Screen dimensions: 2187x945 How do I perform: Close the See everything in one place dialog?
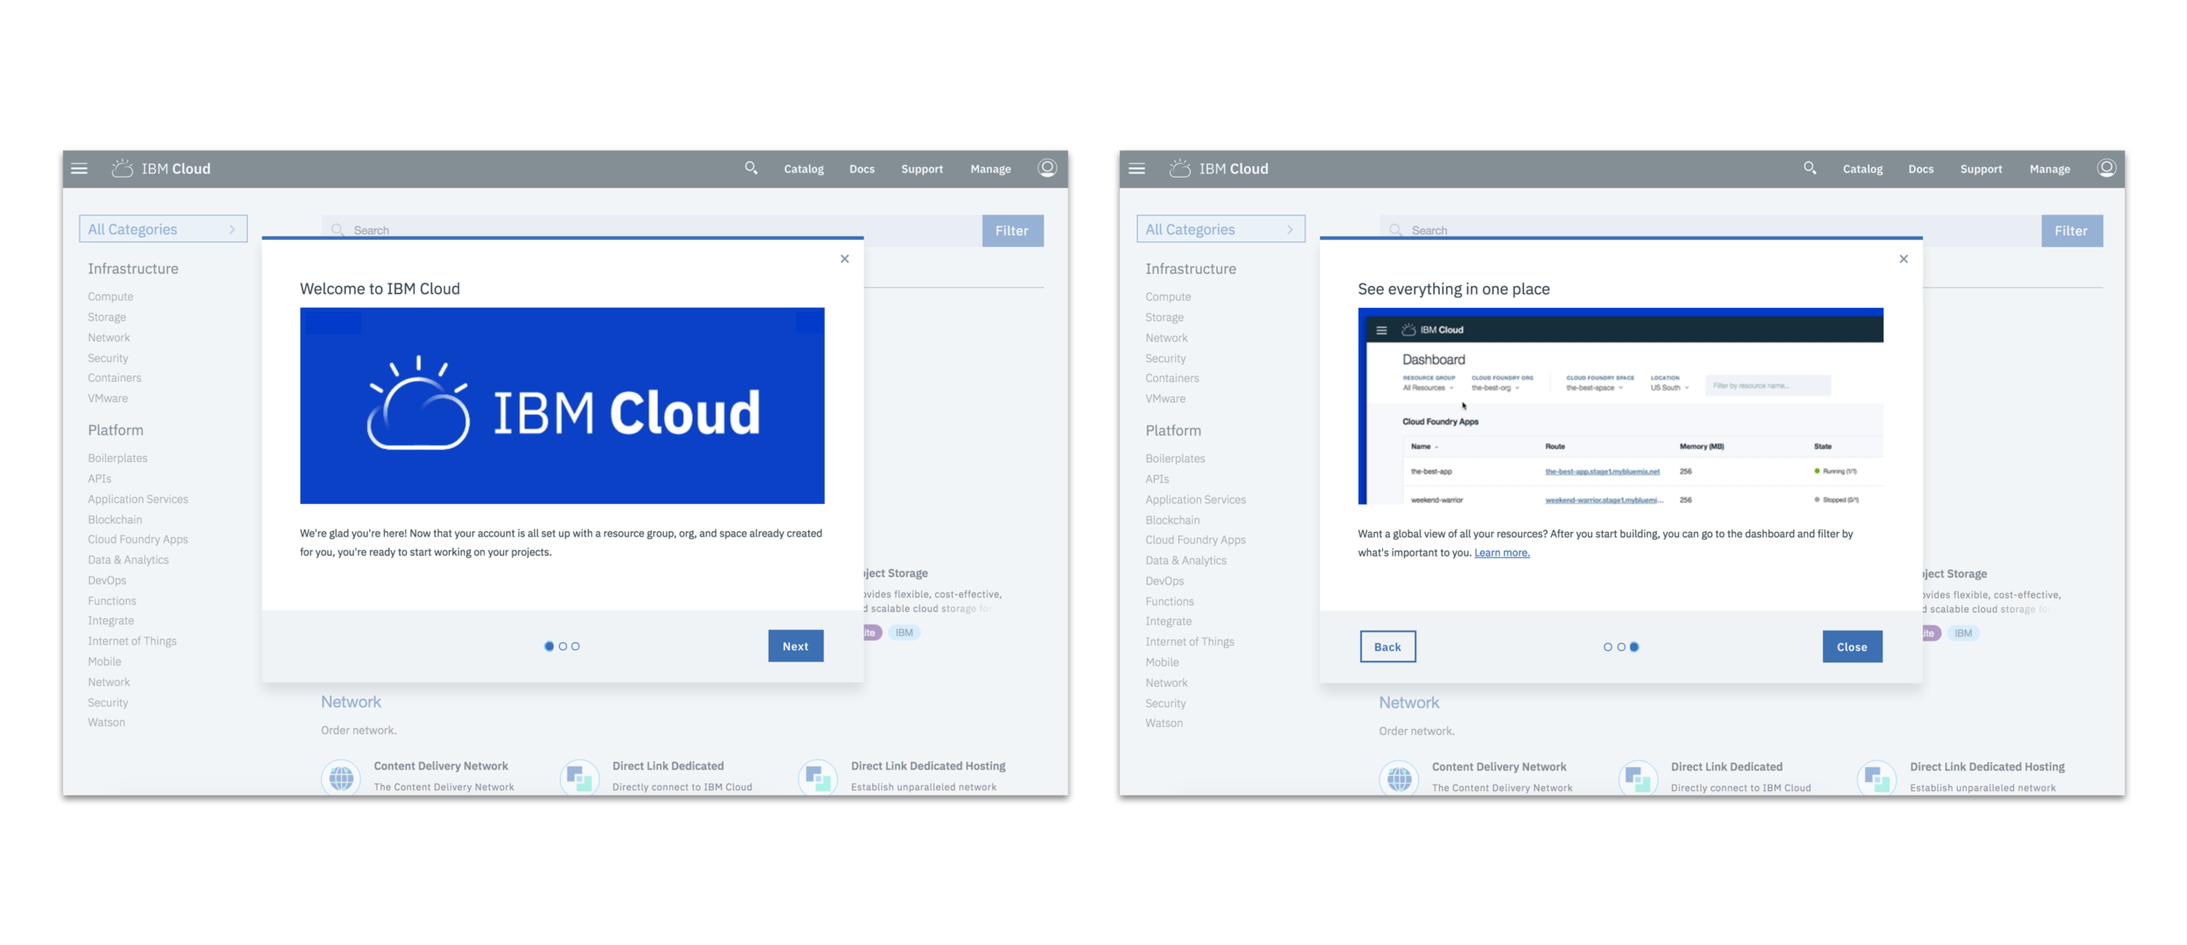(1904, 259)
